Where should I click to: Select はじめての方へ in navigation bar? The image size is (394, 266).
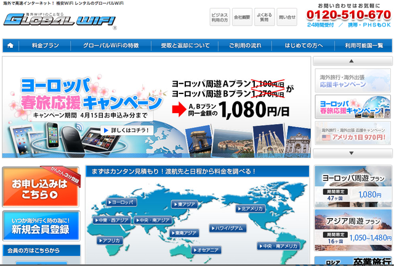point(304,45)
